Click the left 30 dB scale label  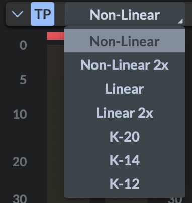click(20, 199)
